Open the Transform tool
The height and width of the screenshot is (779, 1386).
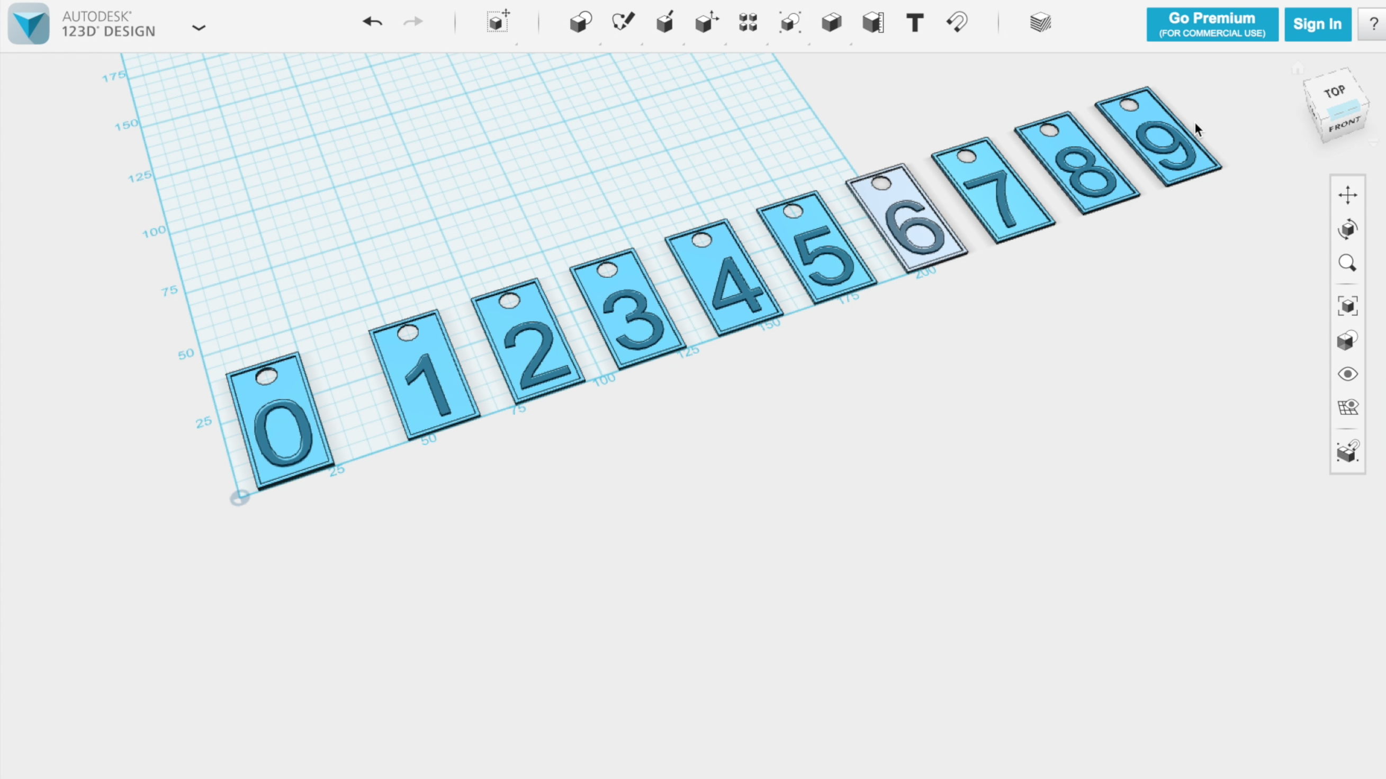498,22
